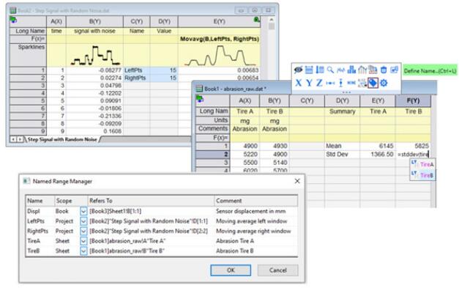Click the Displ name in Named Range Manager
The height and width of the screenshot is (288, 459).
pos(34,211)
